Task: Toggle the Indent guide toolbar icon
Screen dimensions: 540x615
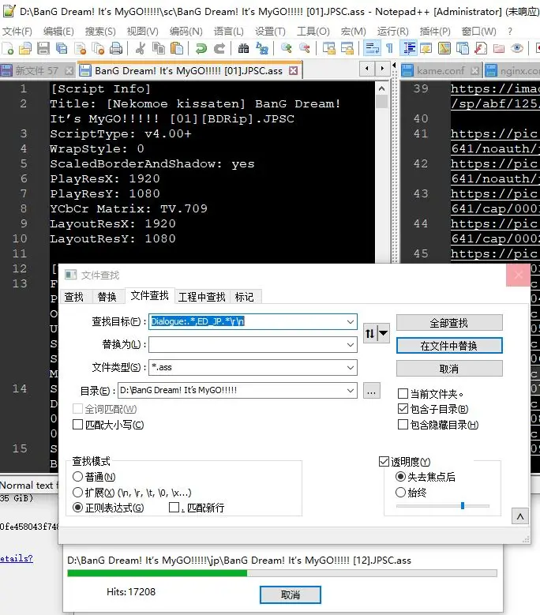Action: pos(410,49)
